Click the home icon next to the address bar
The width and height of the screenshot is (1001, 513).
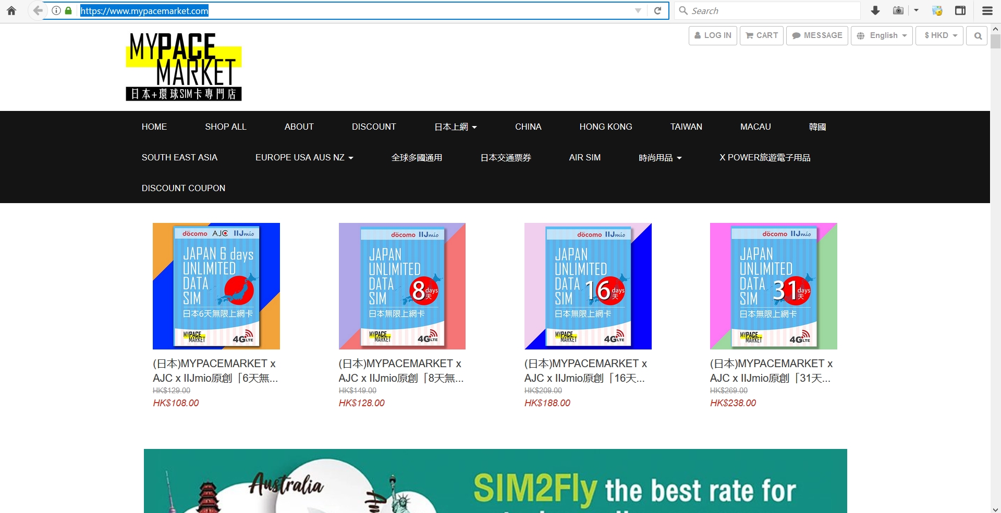11,10
